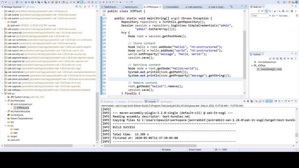Toggle Word Wrap in the Console toolbar

(x=263, y=101)
